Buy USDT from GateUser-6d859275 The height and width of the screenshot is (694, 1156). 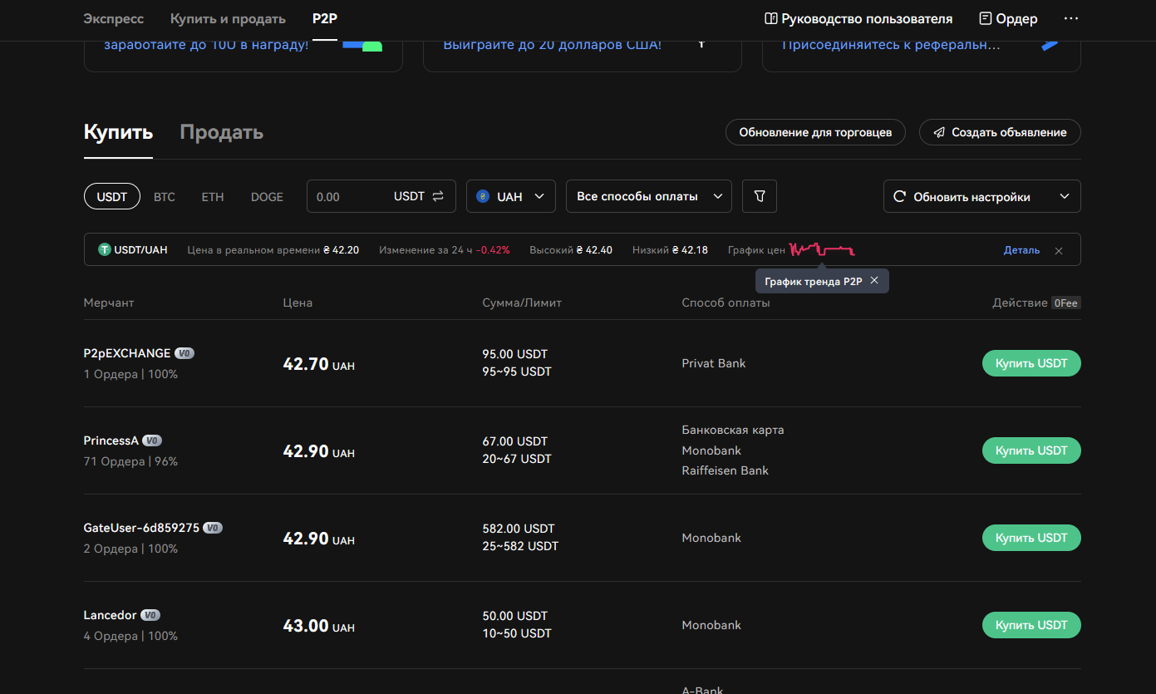point(1031,538)
